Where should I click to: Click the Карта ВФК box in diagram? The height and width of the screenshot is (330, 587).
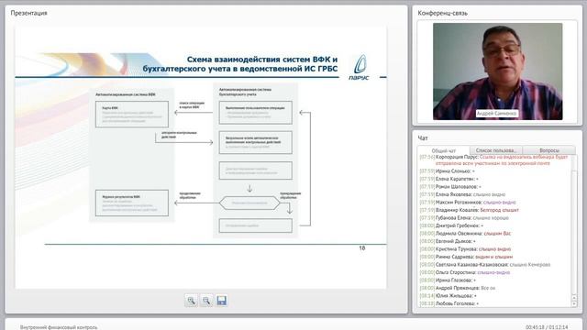[132, 114]
